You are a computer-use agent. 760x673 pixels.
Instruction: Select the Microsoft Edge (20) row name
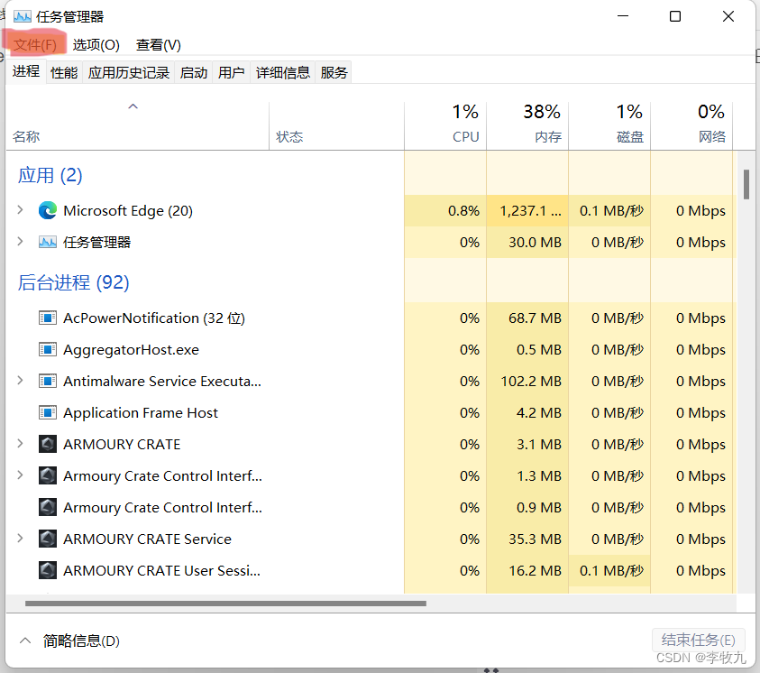pyautogui.click(x=128, y=211)
